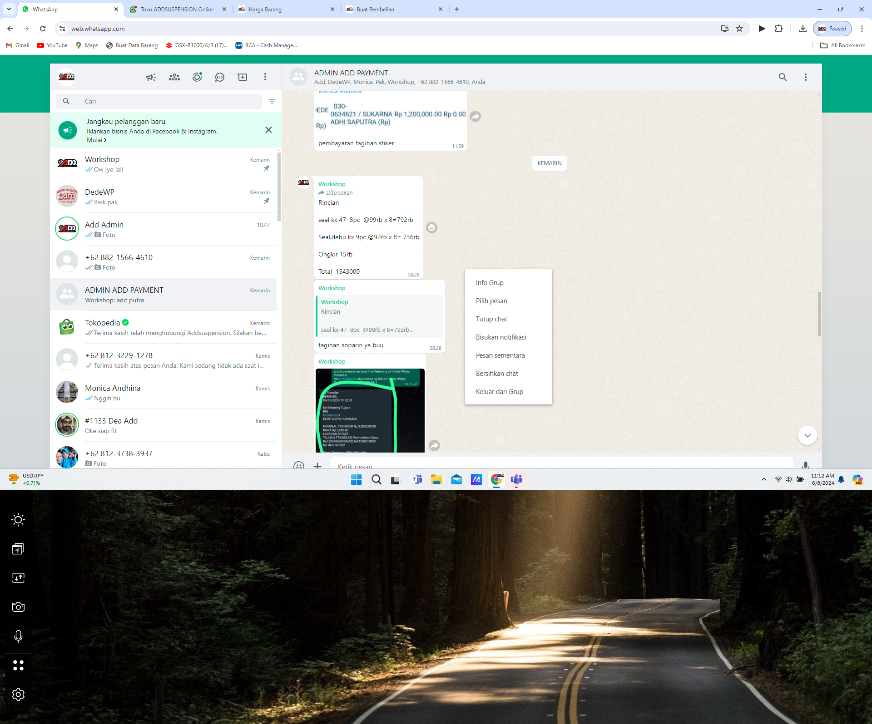Expand the Windows system tray hidden icons
The height and width of the screenshot is (724, 872).
pyautogui.click(x=764, y=479)
